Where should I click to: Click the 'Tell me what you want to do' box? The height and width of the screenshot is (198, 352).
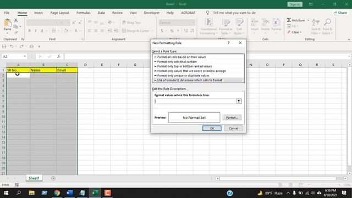[x=234, y=13]
